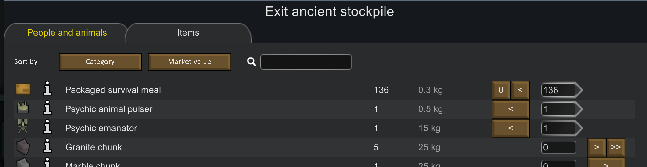Image resolution: width=647 pixels, height=167 pixels.
Task: Click the Granite chunk item icon
Action: 23,147
